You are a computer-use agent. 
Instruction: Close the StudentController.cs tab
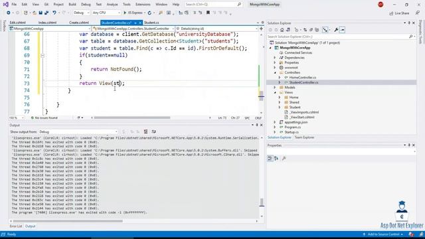tap(140, 23)
